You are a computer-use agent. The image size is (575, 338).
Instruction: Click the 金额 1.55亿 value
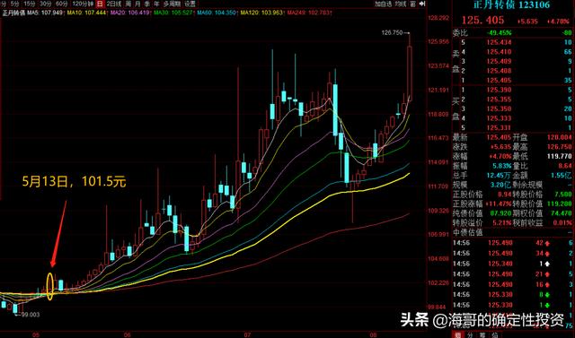pyautogui.click(x=562, y=176)
